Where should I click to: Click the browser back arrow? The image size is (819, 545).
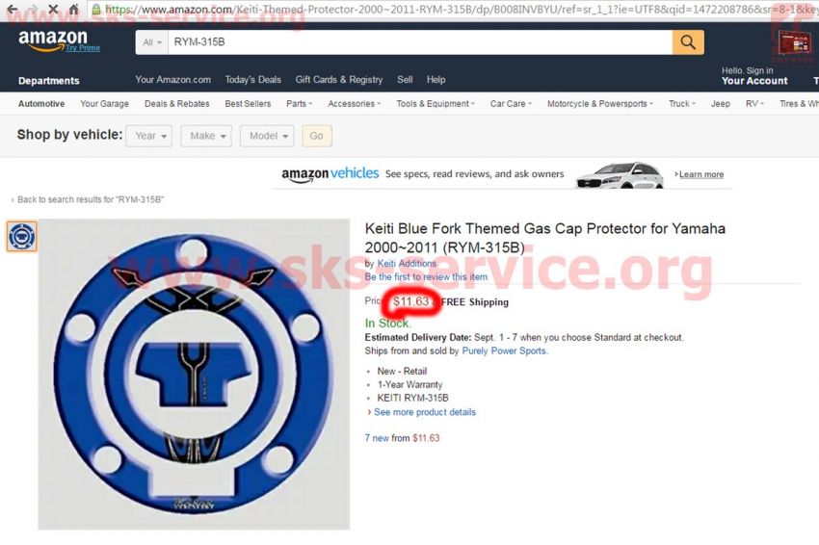point(12,9)
